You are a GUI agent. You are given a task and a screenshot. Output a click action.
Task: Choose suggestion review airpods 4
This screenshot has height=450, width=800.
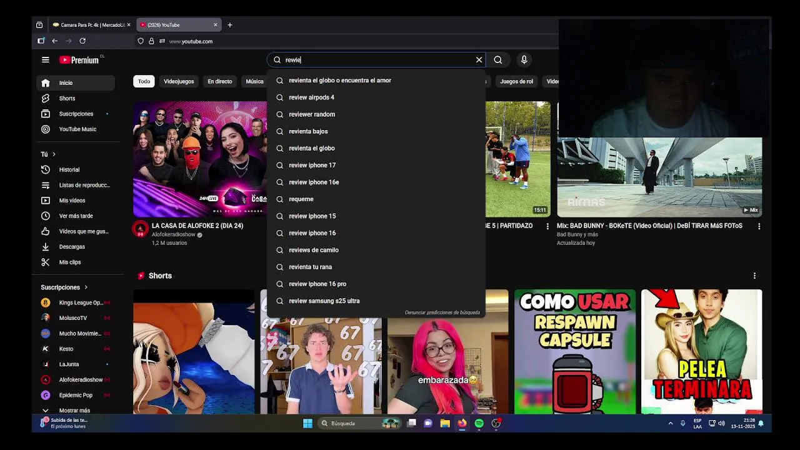376,97
